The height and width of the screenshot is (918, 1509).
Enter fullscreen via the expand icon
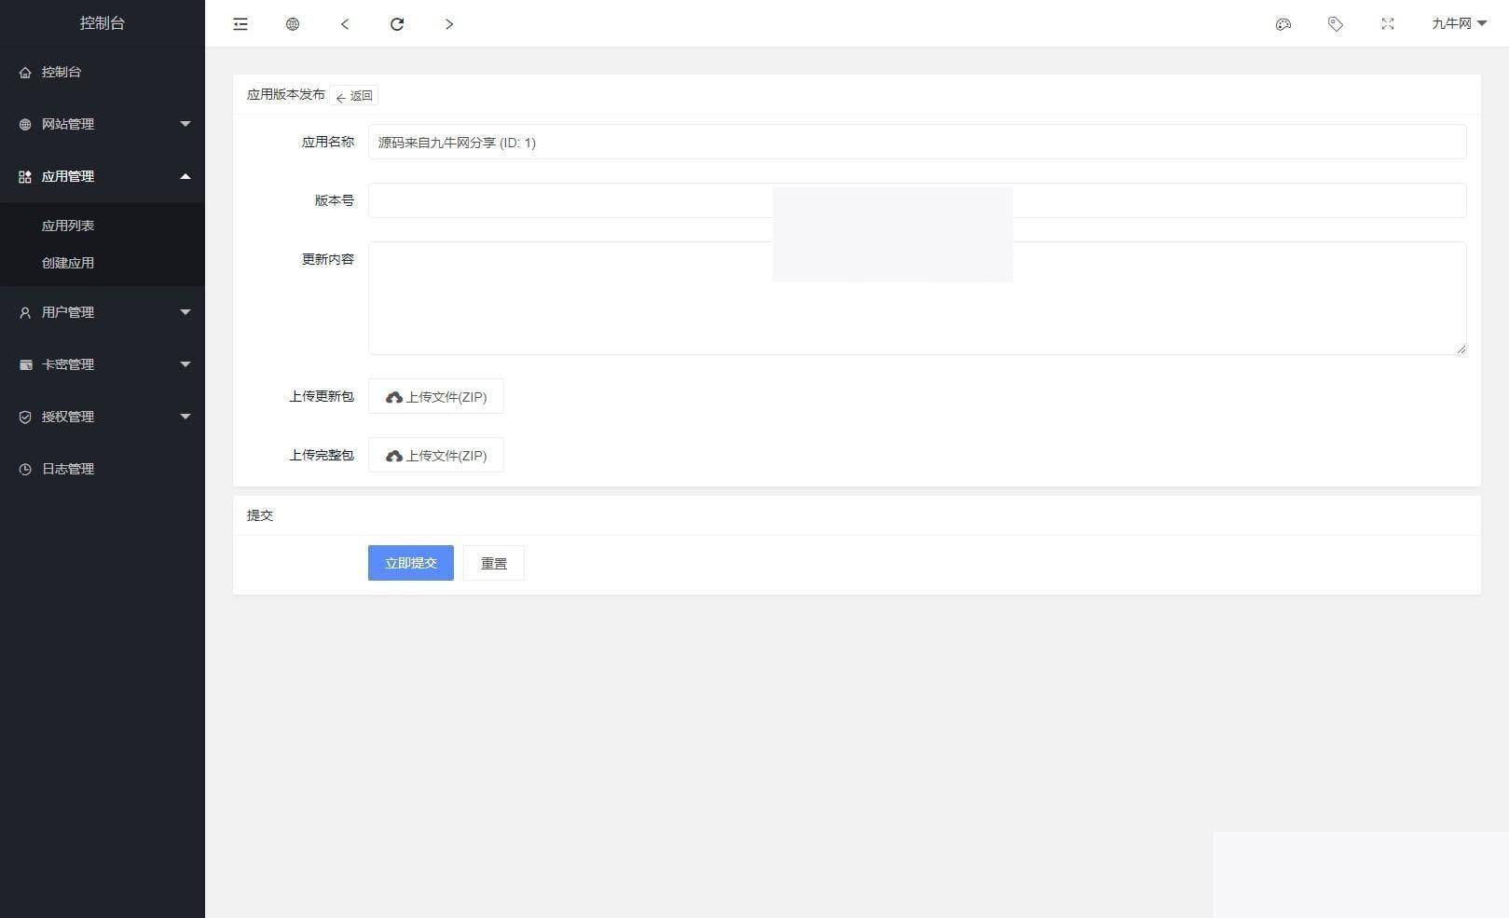click(1388, 24)
